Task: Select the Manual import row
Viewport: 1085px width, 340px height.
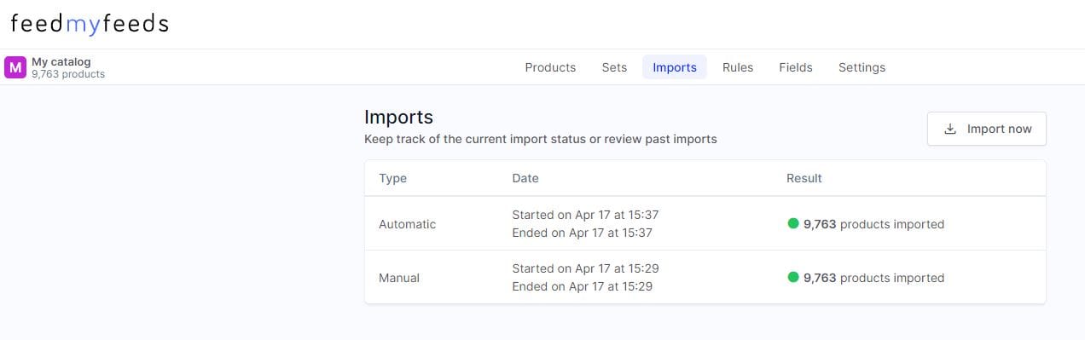Action: tap(705, 277)
